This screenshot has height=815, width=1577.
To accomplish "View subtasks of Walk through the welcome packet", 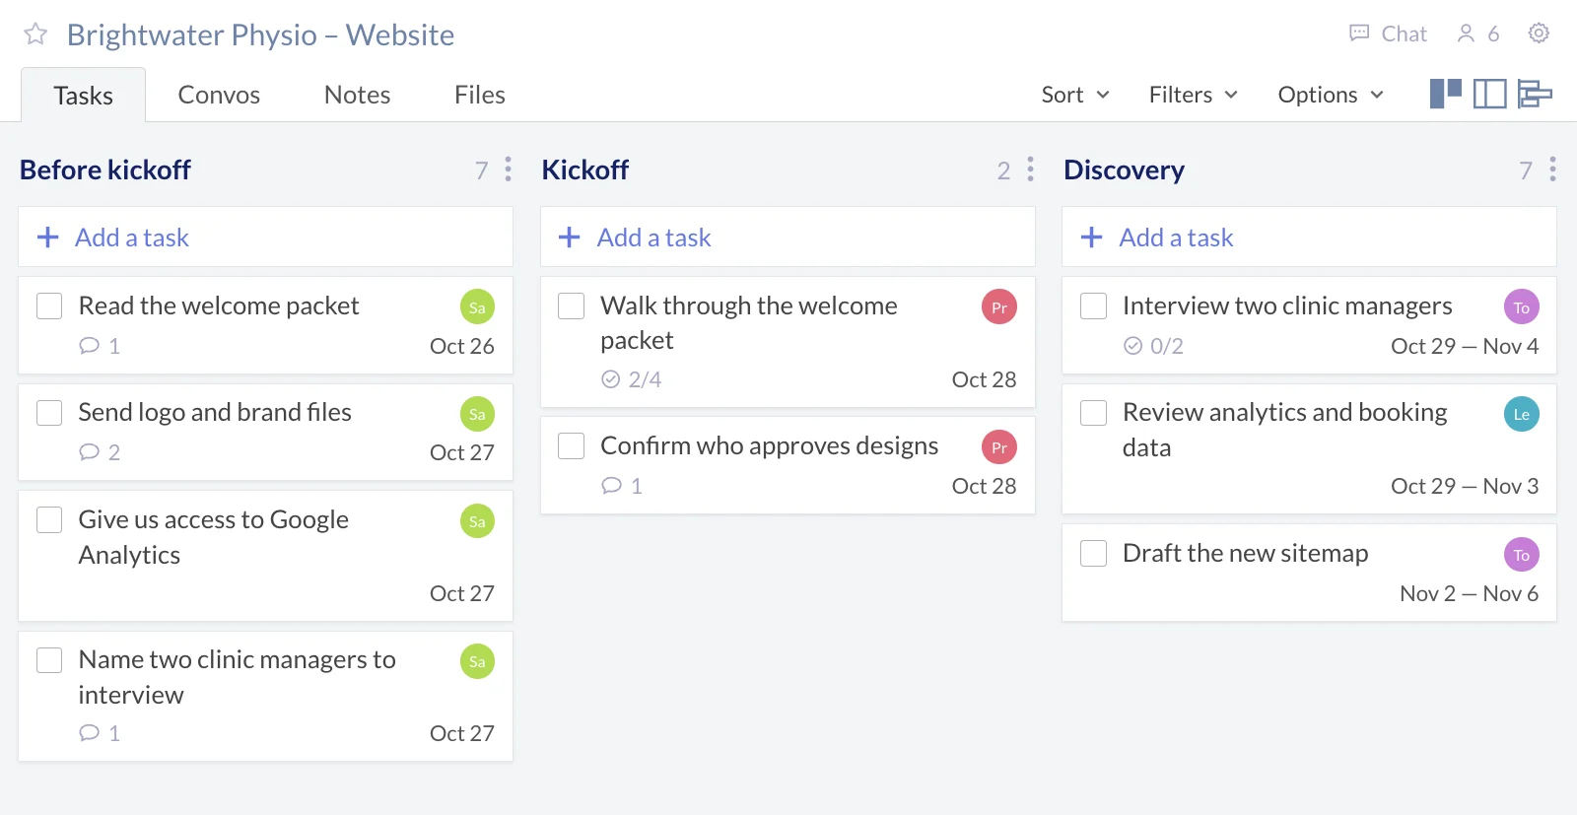I will (631, 379).
